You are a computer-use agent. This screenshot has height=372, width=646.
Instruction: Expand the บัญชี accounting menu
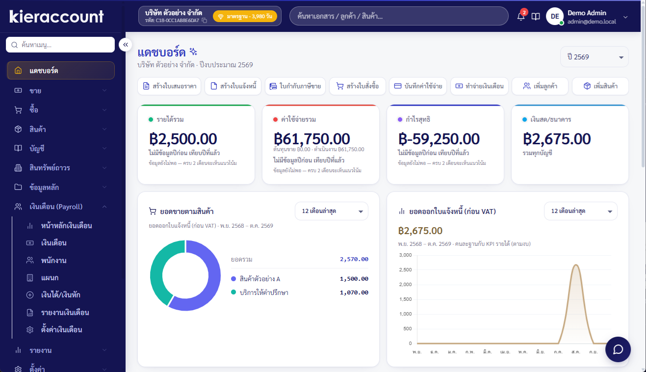61,148
